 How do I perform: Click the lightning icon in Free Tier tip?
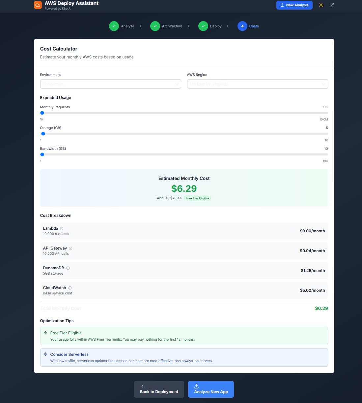tap(45, 333)
